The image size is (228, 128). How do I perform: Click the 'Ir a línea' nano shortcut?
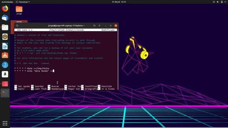[106, 89]
